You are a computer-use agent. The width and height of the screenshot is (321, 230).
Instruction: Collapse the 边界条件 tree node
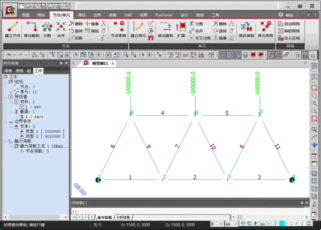[x=5, y=122]
